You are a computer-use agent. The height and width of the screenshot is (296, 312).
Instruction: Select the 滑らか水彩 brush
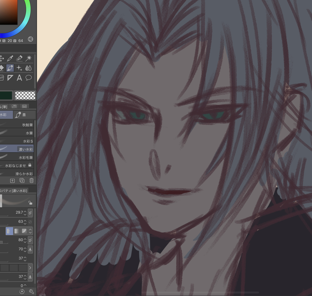(17, 173)
